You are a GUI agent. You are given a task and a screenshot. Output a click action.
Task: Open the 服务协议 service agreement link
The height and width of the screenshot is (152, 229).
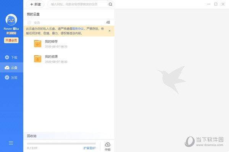[x=78, y=29]
